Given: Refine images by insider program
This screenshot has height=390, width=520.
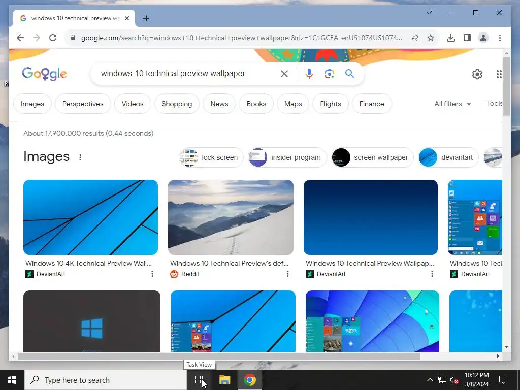Looking at the screenshot, I should point(287,157).
